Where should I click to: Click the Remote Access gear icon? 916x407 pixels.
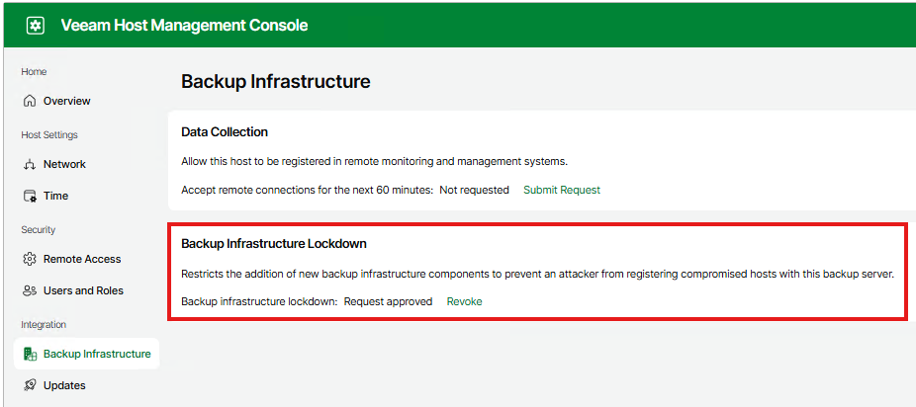pos(30,259)
